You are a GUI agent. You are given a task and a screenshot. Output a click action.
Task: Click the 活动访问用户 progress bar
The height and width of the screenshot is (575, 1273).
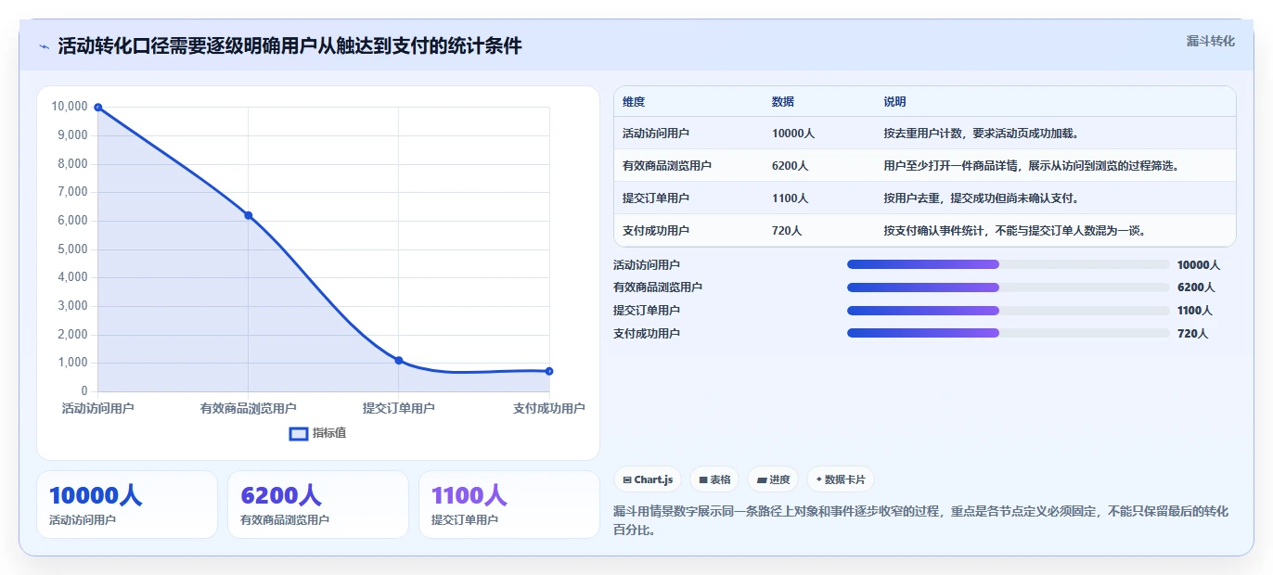(1008, 264)
